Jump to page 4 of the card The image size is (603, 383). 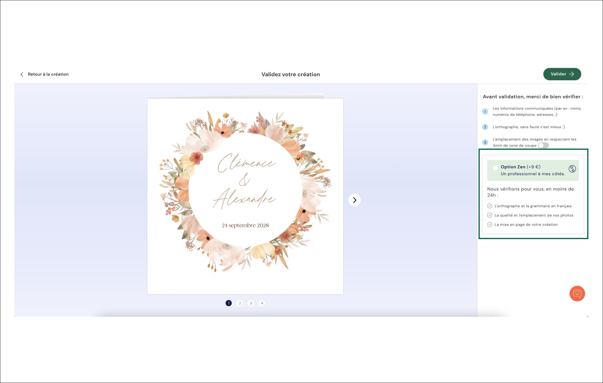click(x=262, y=303)
